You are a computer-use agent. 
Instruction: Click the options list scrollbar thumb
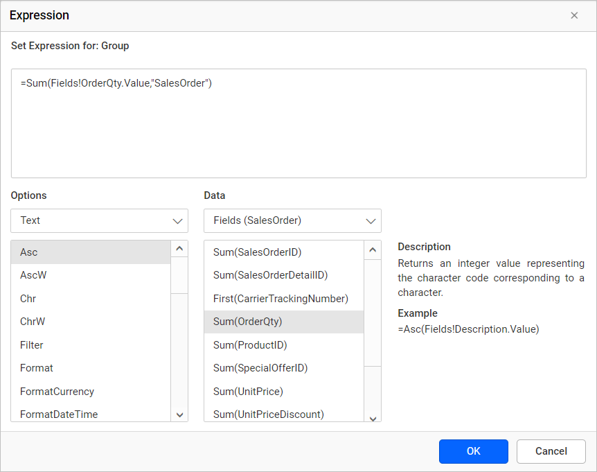(x=179, y=275)
